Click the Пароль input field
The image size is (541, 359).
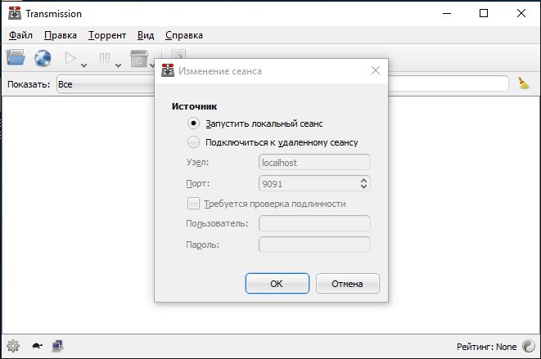pos(314,245)
